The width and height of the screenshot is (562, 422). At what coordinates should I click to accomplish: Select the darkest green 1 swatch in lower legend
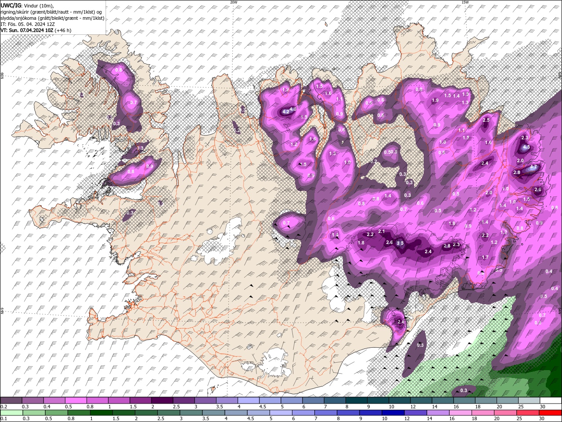coord(101,413)
